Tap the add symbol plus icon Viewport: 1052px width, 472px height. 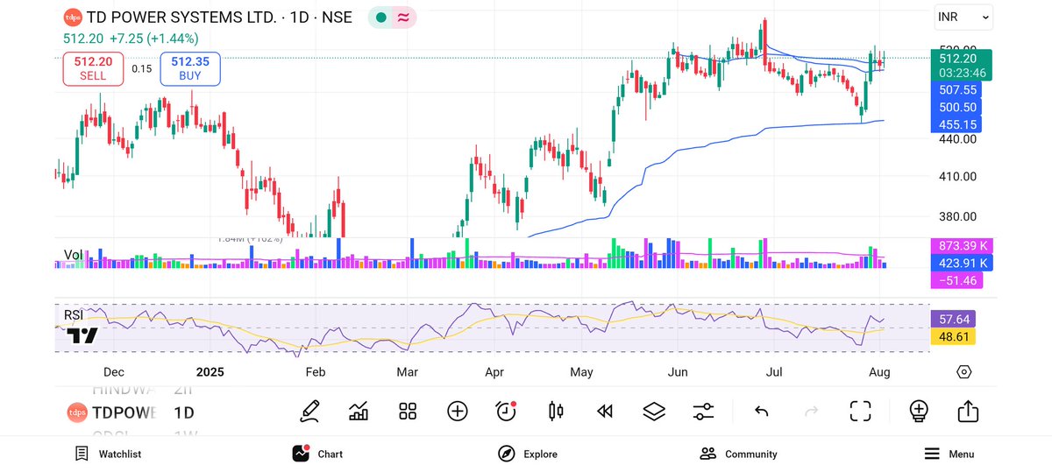coord(458,411)
